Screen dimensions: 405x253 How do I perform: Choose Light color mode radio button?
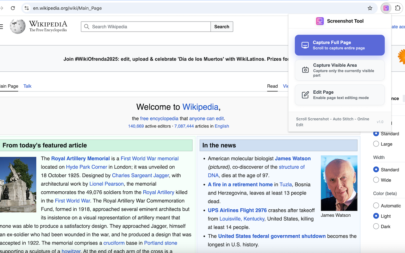pyautogui.click(x=376, y=216)
